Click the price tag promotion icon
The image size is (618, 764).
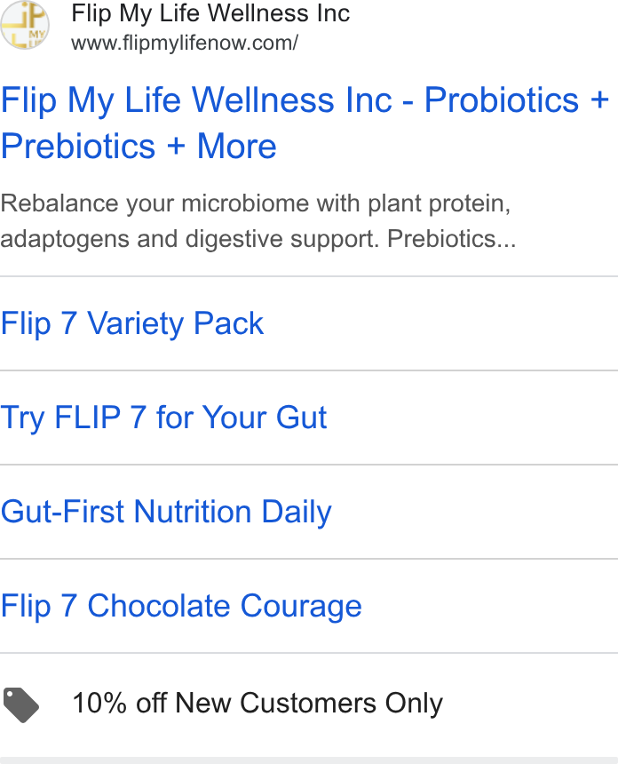pyautogui.click(x=21, y=704)
